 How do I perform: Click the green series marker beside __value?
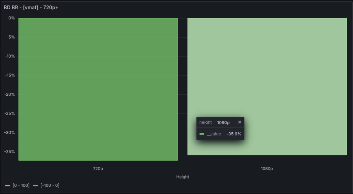click(x=202, y=134)
